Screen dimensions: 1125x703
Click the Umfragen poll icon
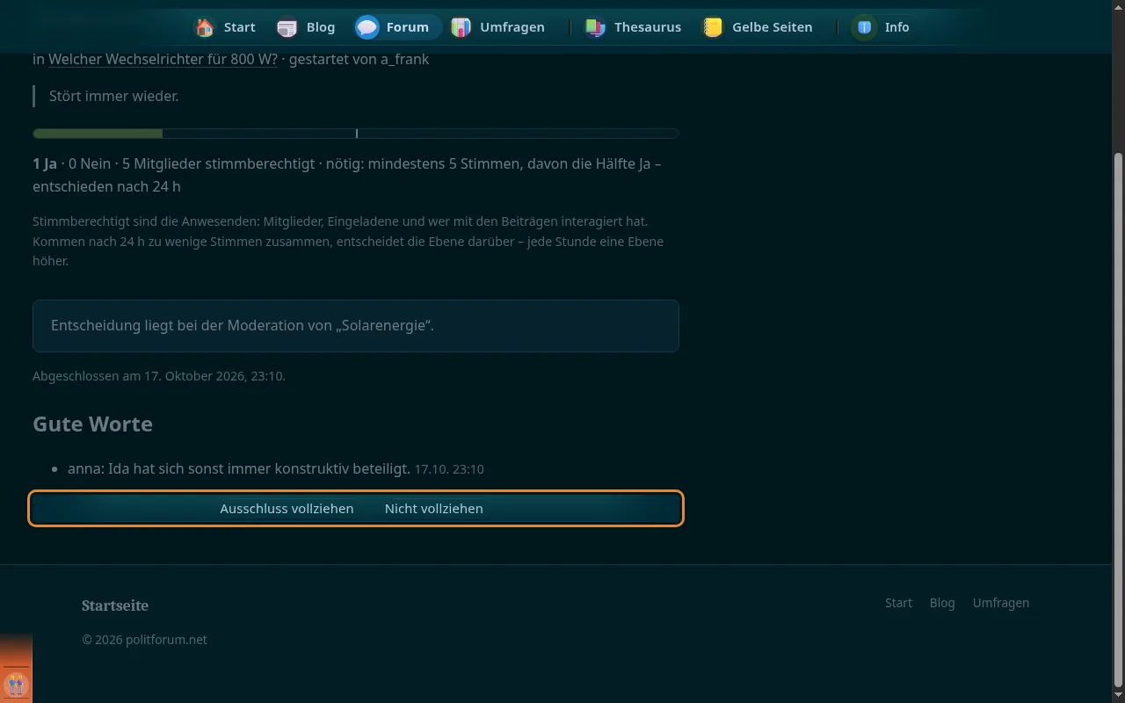coord(461,27)
